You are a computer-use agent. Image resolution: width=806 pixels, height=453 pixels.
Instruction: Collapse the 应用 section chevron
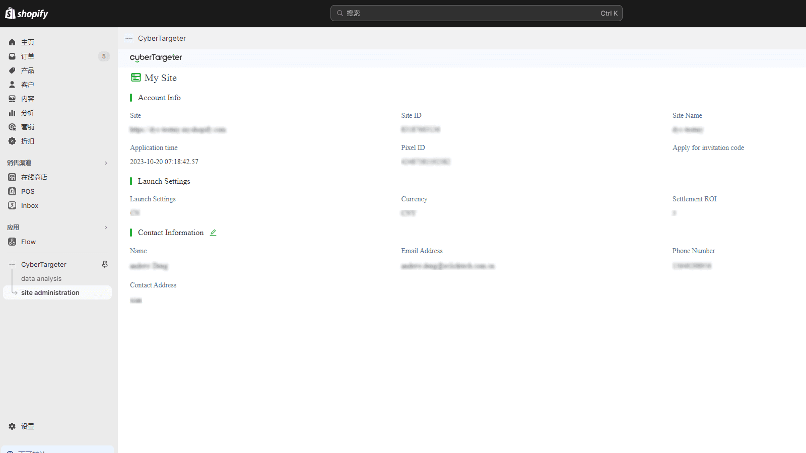pos(106,228)
